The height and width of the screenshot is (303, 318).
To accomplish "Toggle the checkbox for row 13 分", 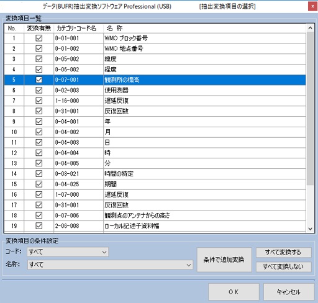I will pyautogui.click(x=39, y=163).
